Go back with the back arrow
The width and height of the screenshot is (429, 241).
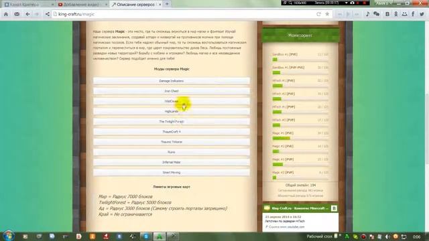[27, 14]
